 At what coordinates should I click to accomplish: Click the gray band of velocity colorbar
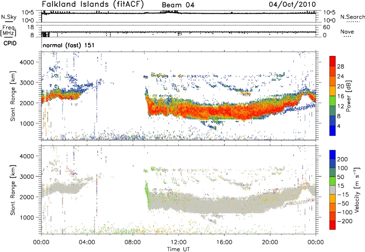(333, 190)
